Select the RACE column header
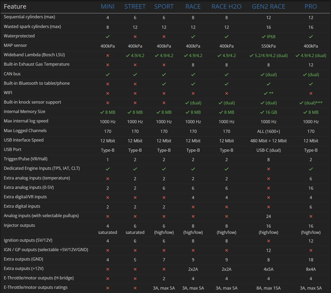The image size is (331, 293). tap(193, 7)
